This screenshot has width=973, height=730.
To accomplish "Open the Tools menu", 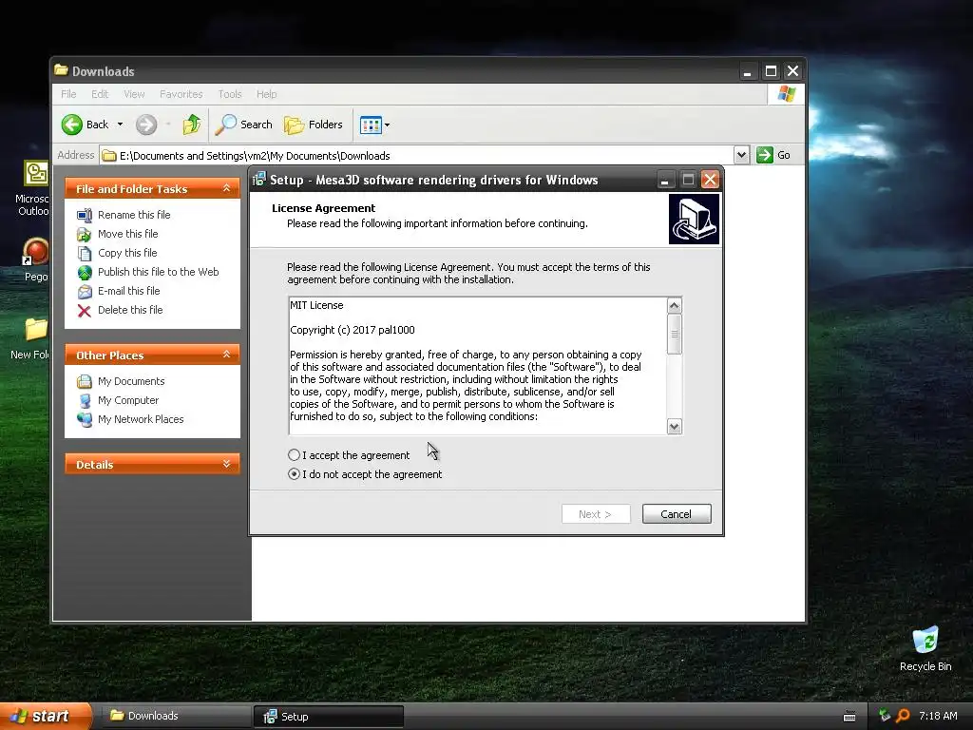I will pyautogui.click(x=230, y=94).
